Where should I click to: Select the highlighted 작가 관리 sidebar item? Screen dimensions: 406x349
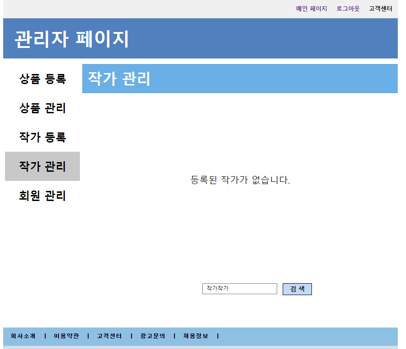coord(42,166)
